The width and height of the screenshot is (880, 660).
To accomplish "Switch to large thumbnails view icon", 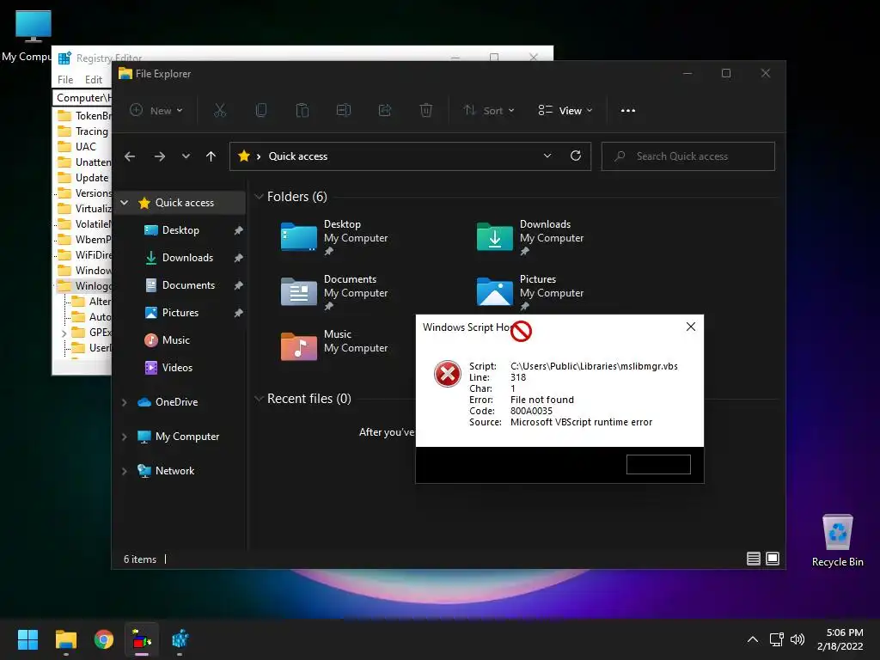I will point(773,559).
